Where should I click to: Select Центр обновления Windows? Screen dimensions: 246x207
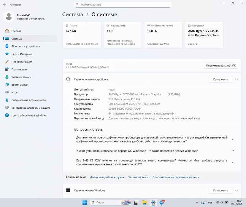30,115
